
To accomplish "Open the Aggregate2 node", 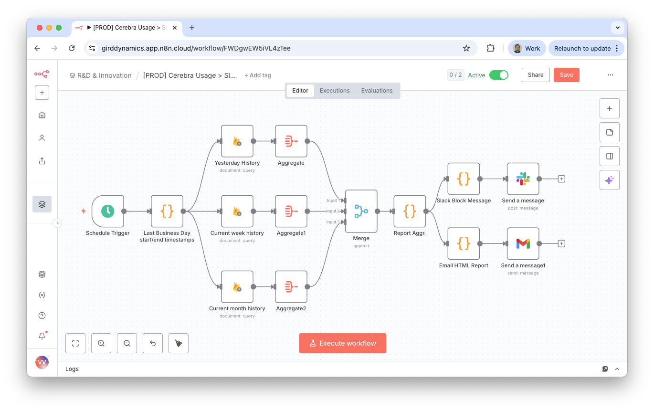I will pos(291,286).
